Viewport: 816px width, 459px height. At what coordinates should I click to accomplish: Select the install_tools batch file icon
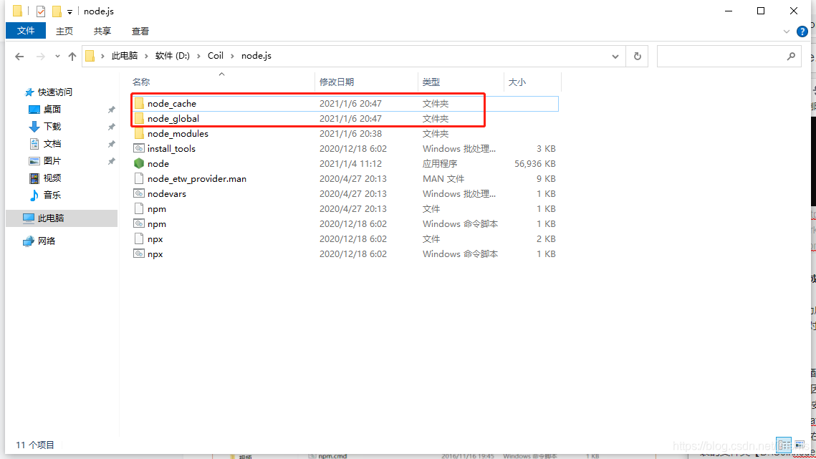(139, 148)
